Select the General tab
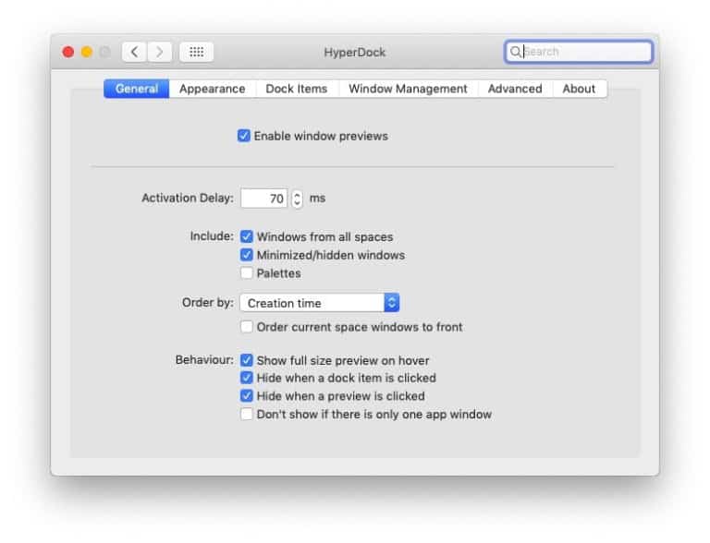 click(136, 89)
